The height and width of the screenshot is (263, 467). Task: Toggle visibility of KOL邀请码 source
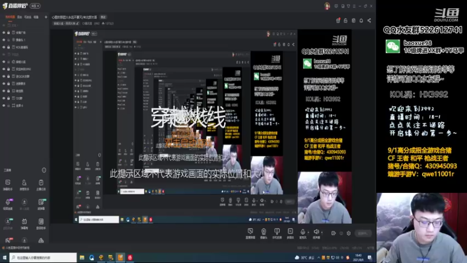coord(4,47)
